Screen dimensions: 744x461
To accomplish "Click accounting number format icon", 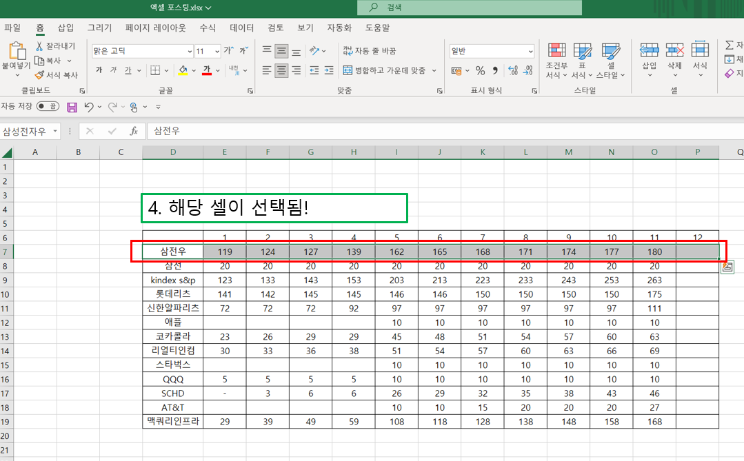I will pyautogui.click(x=456, y=71).
